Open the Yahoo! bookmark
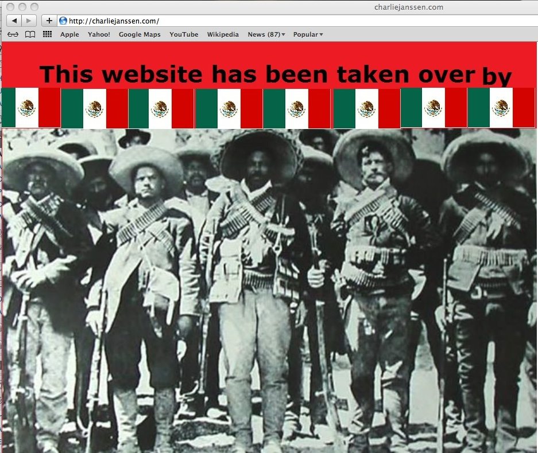This screenshot has height=453, width=538. [99, 34]
